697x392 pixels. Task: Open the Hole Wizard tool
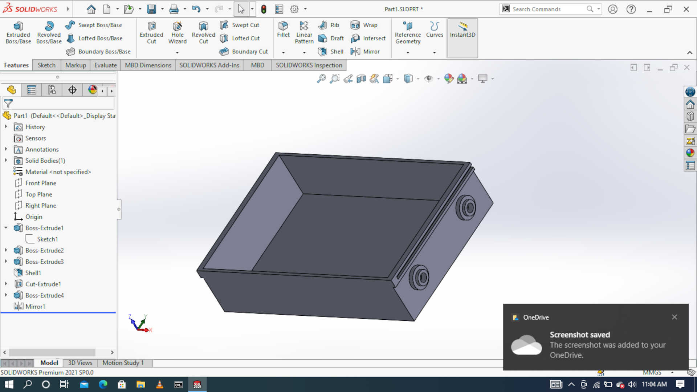177,32
